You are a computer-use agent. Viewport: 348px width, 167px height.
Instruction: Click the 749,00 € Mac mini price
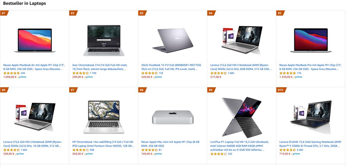147,154
